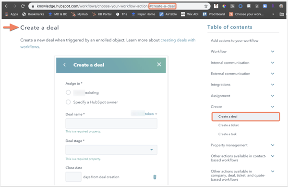The width and height of the screenshot is (288, 187).
Task: Open the Deal stage dropdown
Action: point(111,150)
